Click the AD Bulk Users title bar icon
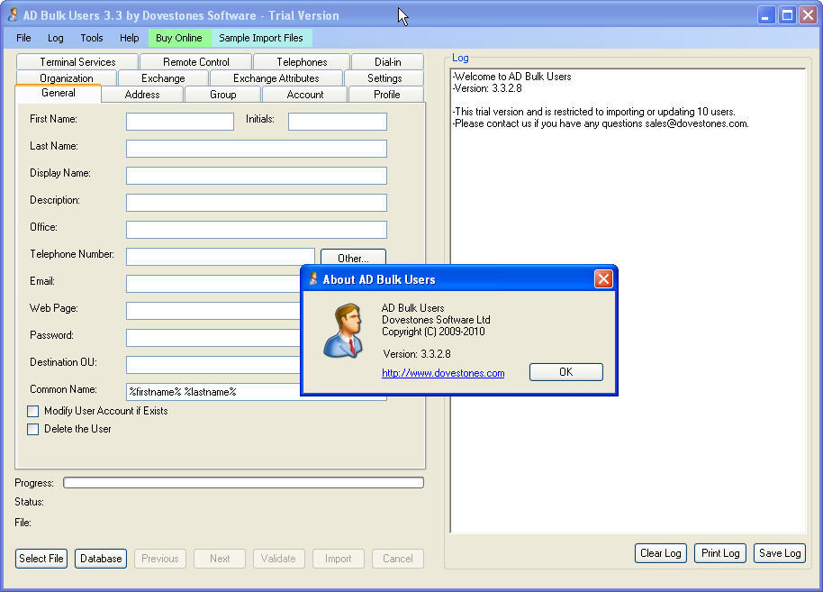The width and height of the screenshot is (823, 592). pos(13,15)
